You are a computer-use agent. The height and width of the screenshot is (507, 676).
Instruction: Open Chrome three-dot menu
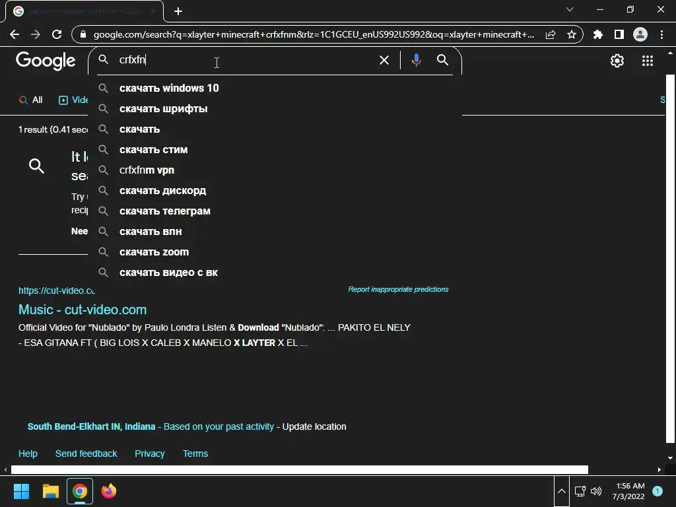pyautogui.click(x=661, y=34)
